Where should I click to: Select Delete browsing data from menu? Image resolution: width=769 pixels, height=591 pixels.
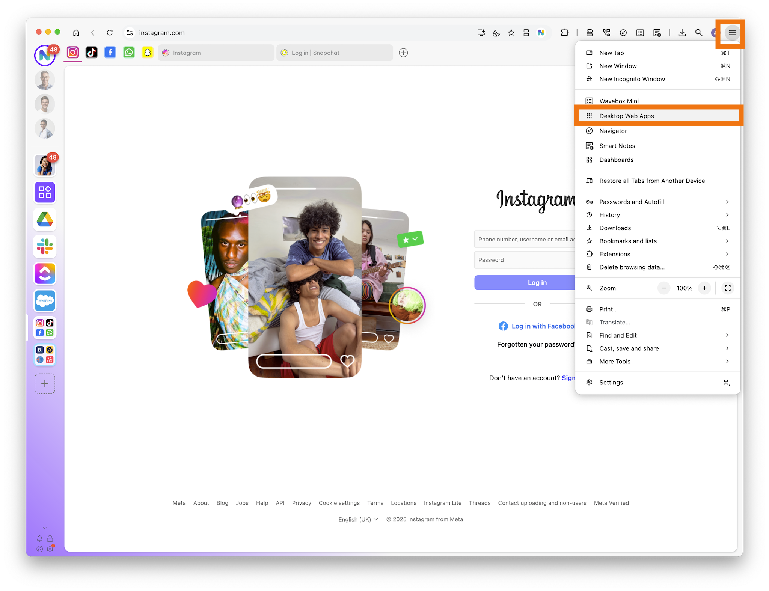[658, 267]
